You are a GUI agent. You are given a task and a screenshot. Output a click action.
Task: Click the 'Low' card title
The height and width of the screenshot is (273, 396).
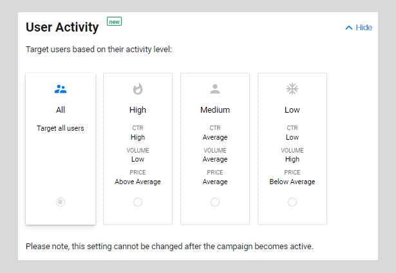292,110
